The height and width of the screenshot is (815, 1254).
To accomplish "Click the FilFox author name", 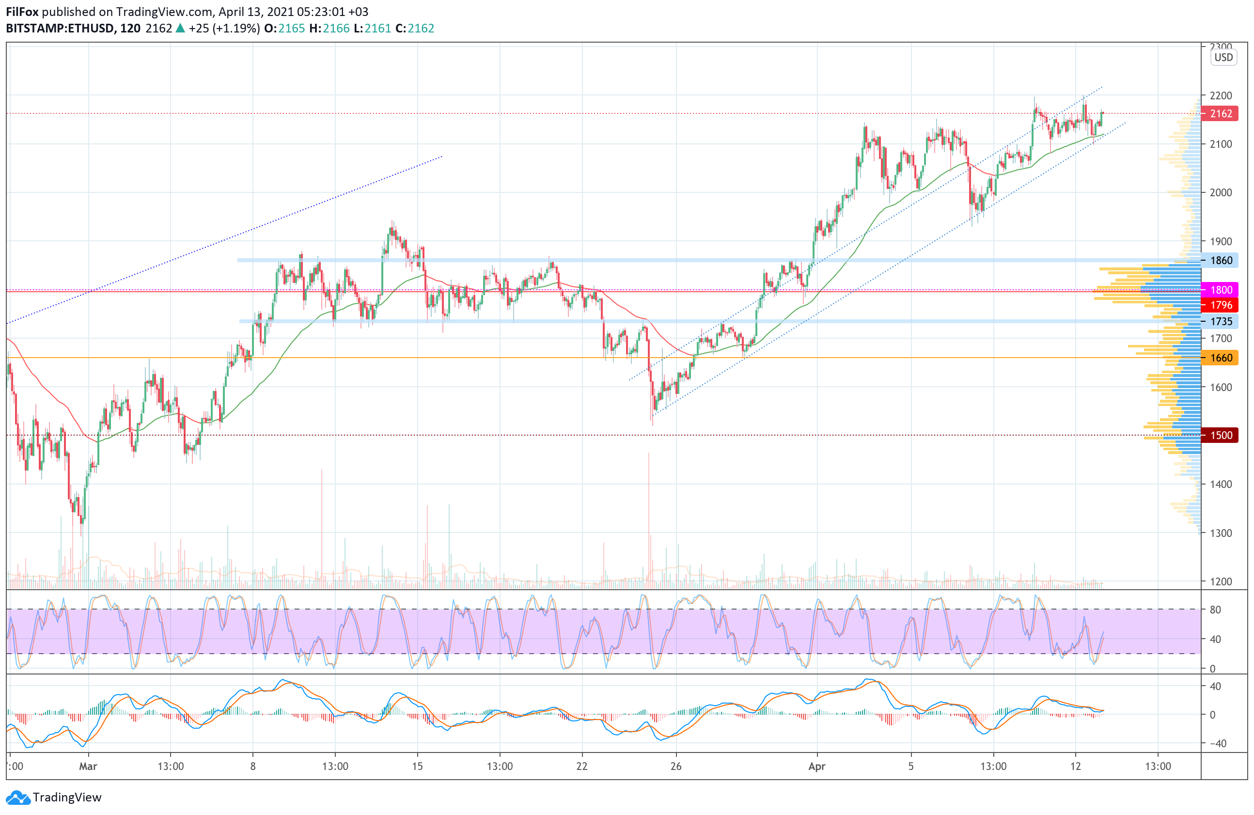I will (22, 12).
